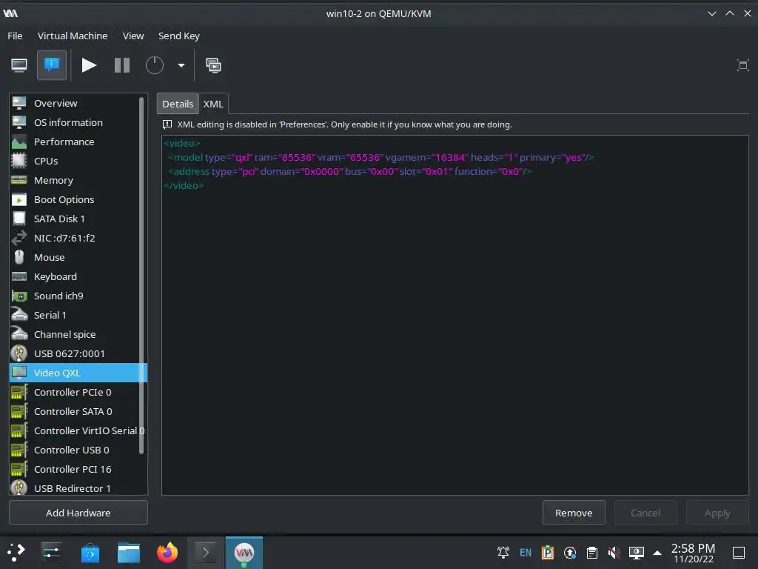Click the hardware list scrollbar

click(x=141, y=276)
